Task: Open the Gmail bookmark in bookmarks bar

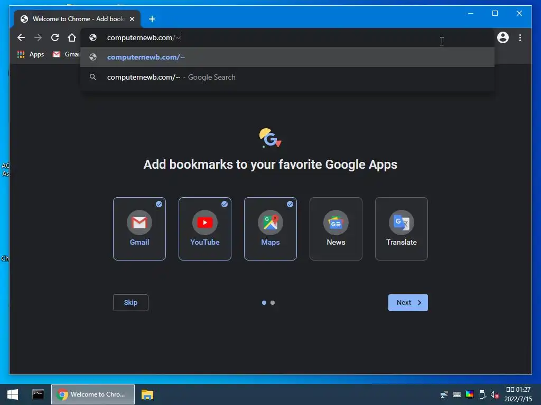Action: [x=66, y=54]
